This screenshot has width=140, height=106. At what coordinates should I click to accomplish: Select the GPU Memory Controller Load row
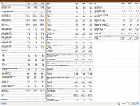pos(70,101)
